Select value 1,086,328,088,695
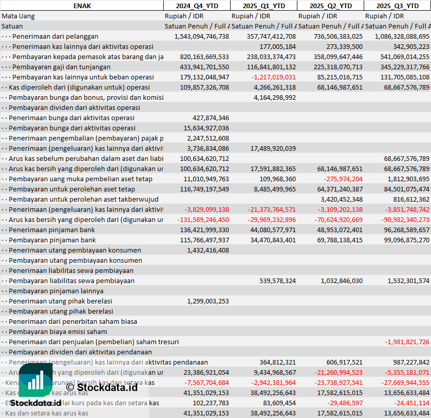The height and width of the screenshot is (418, 431). tap(402, 37)
